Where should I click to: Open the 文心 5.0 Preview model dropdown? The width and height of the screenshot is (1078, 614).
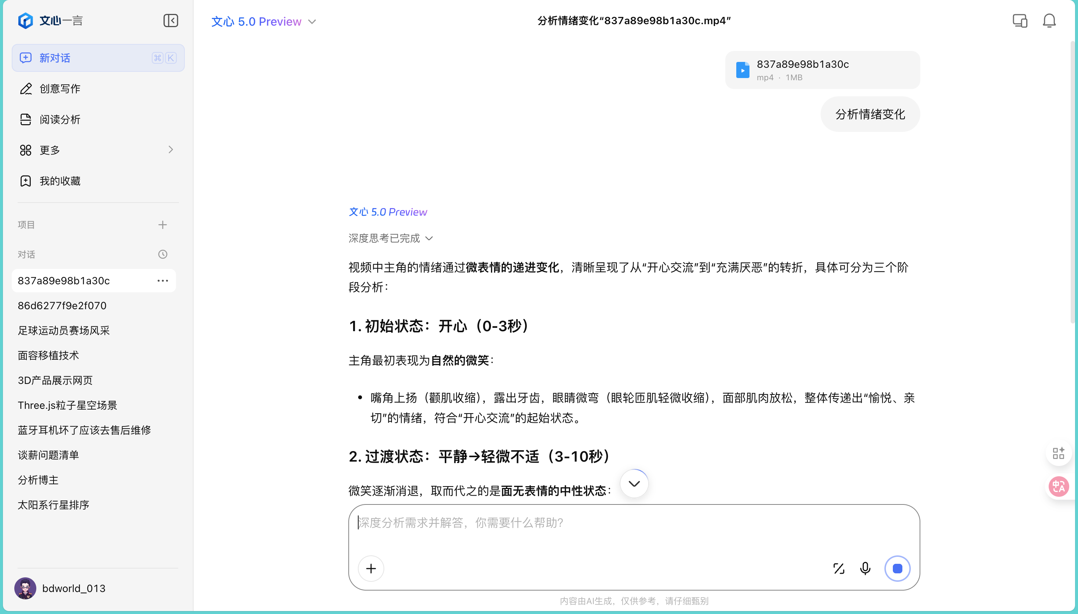click(x=263, y=22)
